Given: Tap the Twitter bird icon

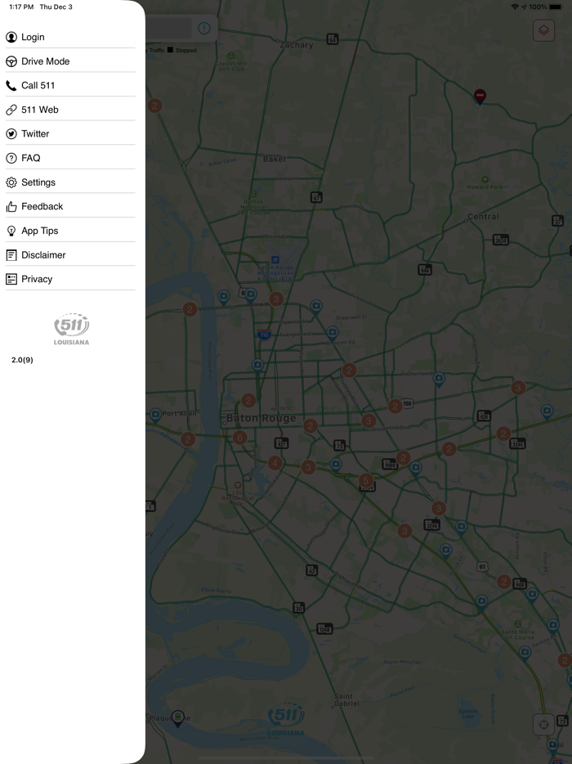Looking at the screenshot, I should point(11,134).
